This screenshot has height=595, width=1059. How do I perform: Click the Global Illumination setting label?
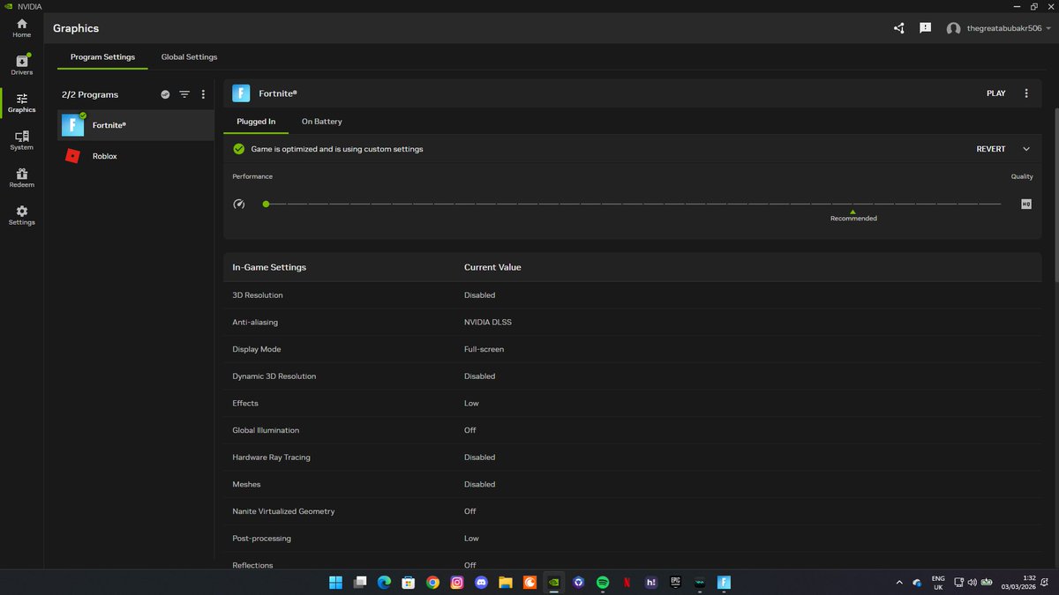[266, 430]
